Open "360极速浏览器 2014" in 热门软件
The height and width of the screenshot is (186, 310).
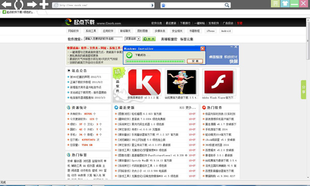tap(217, 145)
